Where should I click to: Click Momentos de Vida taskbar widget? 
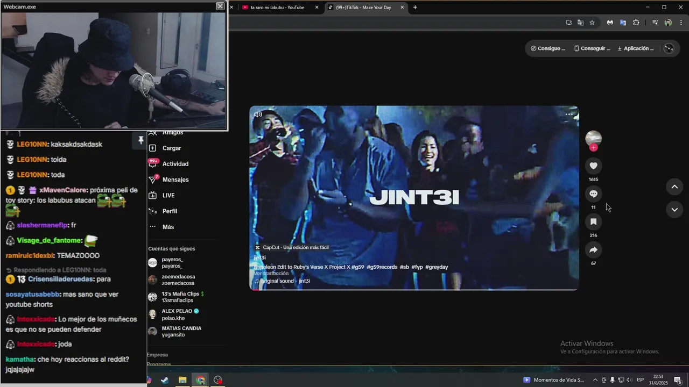click(553, 380)
